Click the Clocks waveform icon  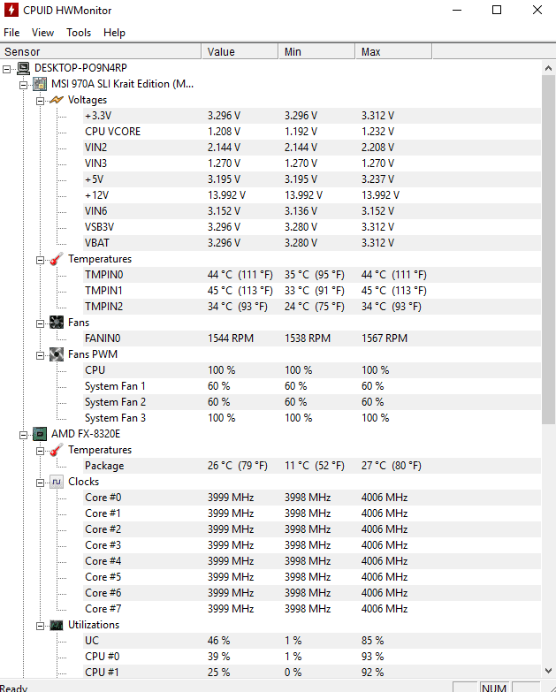pyautogui.click(x=56, y=482)
